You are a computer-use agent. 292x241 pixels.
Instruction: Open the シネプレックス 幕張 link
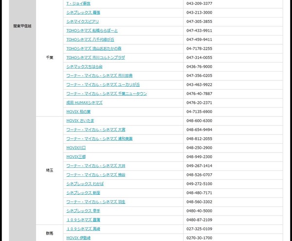pos(83,13)
